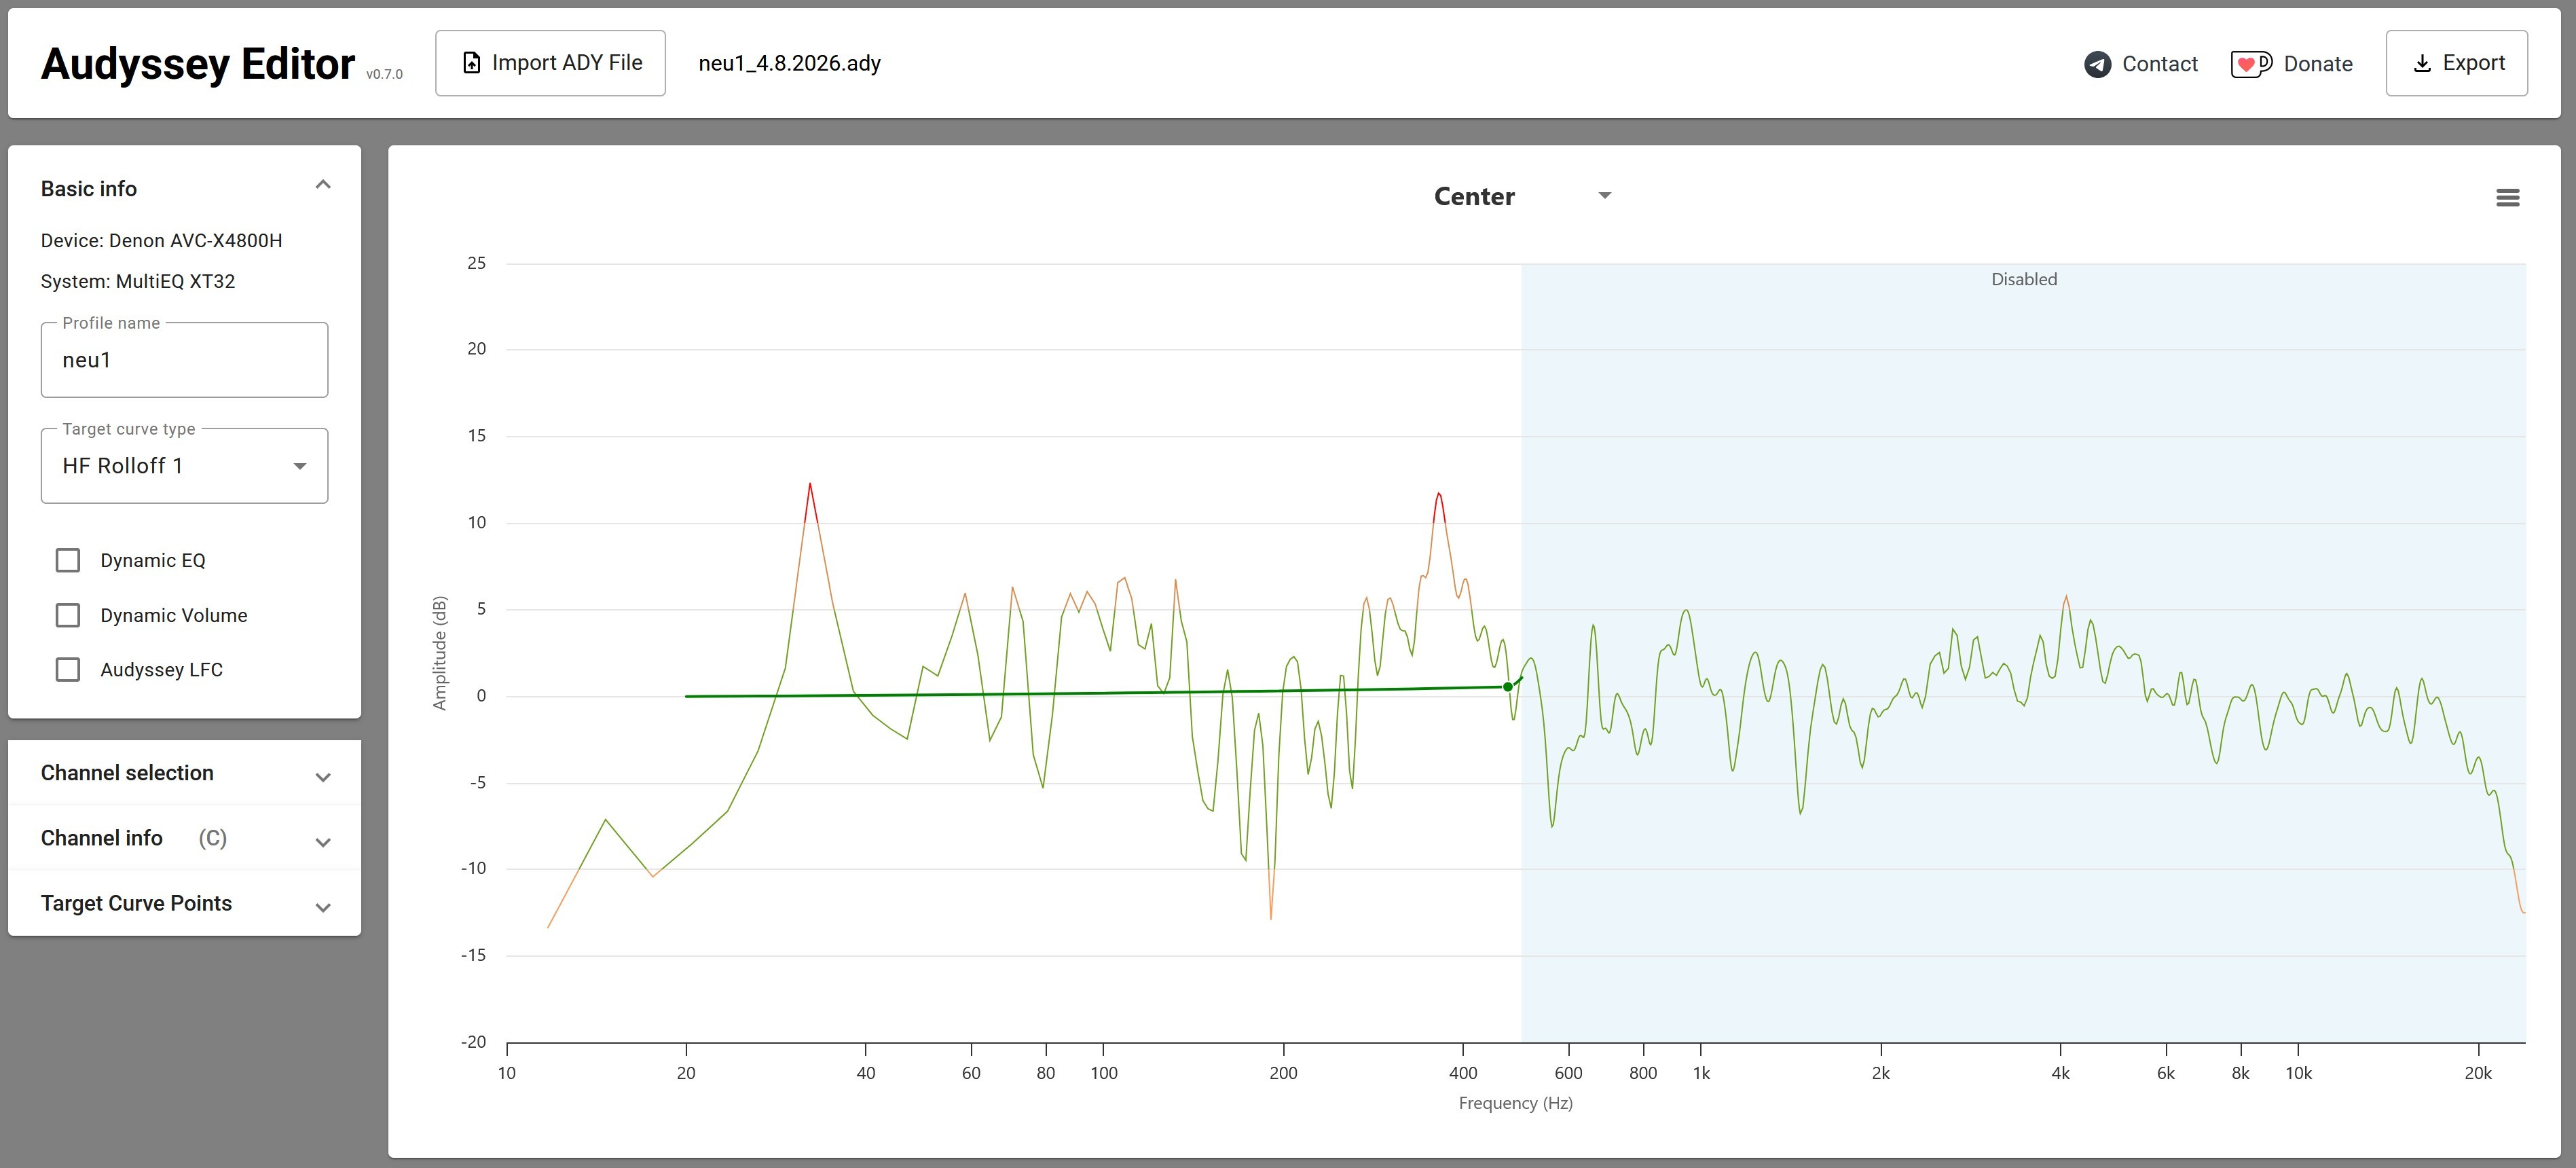Click the Profile name input field
Screen dimensions: 2576x1168
[185, 360]
